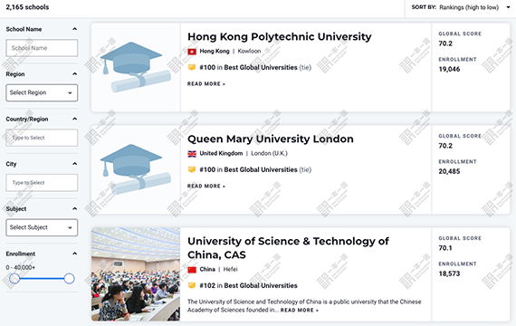516x326 pixels.
Task: Click the #102 ranking badge icon
Action: (192, 285)
